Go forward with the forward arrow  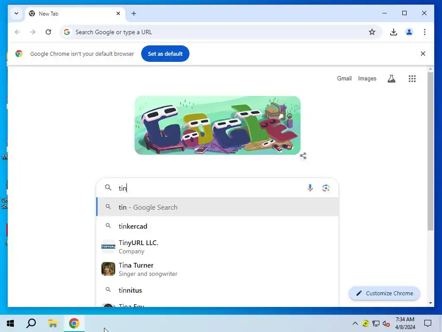(x=33, y=32)
